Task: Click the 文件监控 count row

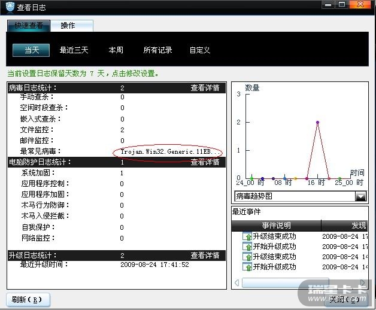Action: pyautogui.click(x=117, y=130)
